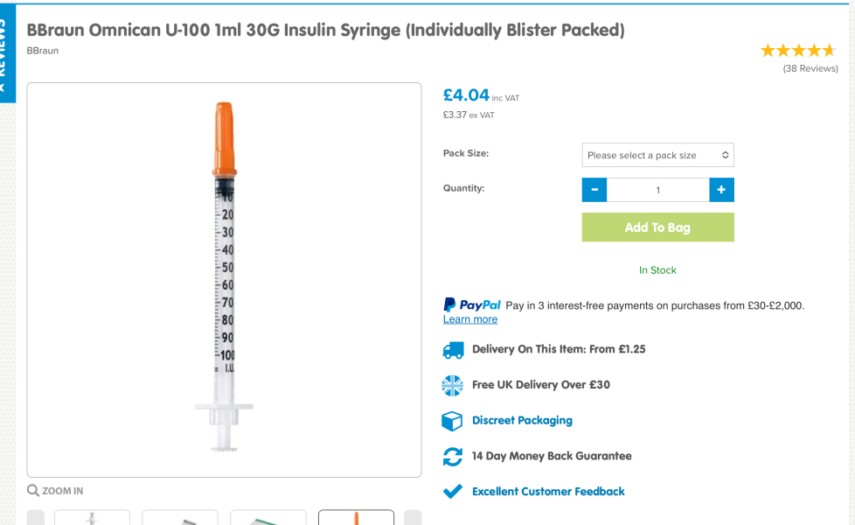Select the orange needle thumbnail
The width and height of the screenshot is (855, 525).
click(x=356, y=518)
